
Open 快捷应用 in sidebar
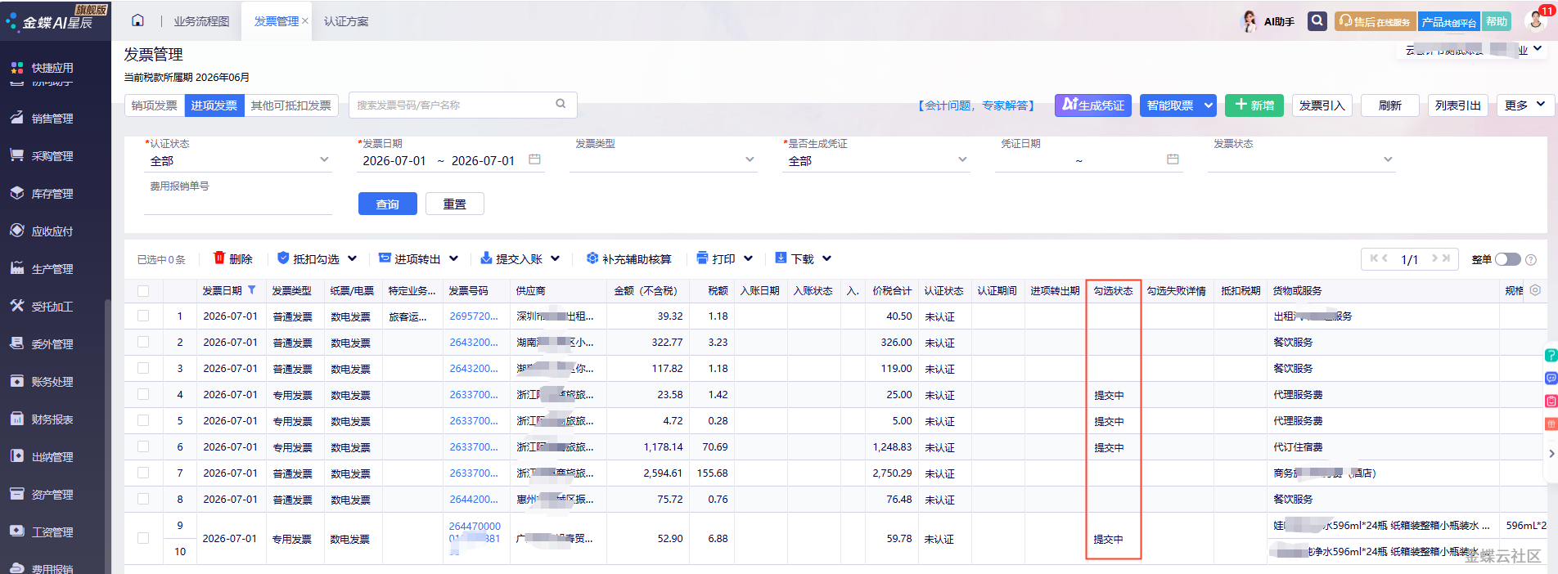click(54, 68)
